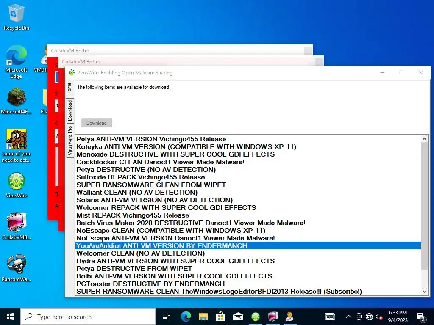Click the VirusWire lime icon in title bar
Viewport: 434px width, 325px height.
(71, 73)
